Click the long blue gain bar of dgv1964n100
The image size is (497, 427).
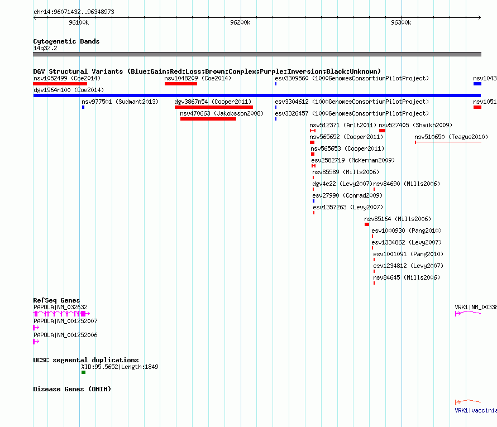257,95
